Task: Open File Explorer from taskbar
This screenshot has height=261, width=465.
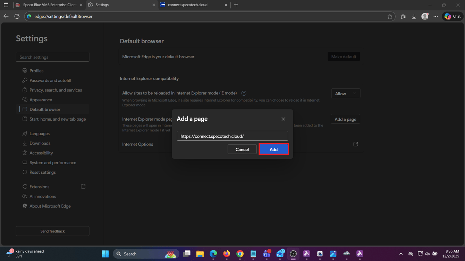Action: pos(200,254)
